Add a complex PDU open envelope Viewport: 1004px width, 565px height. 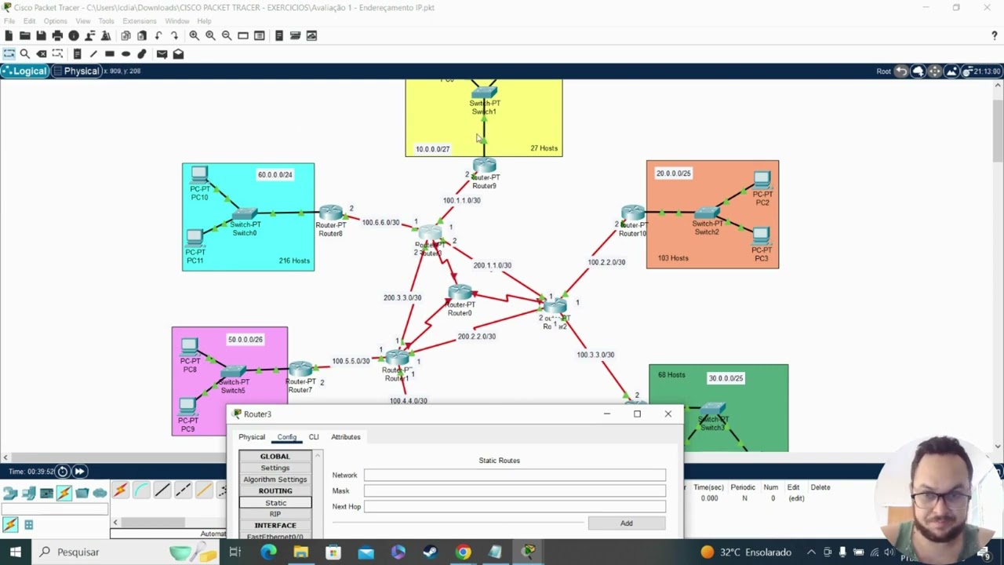178,54
